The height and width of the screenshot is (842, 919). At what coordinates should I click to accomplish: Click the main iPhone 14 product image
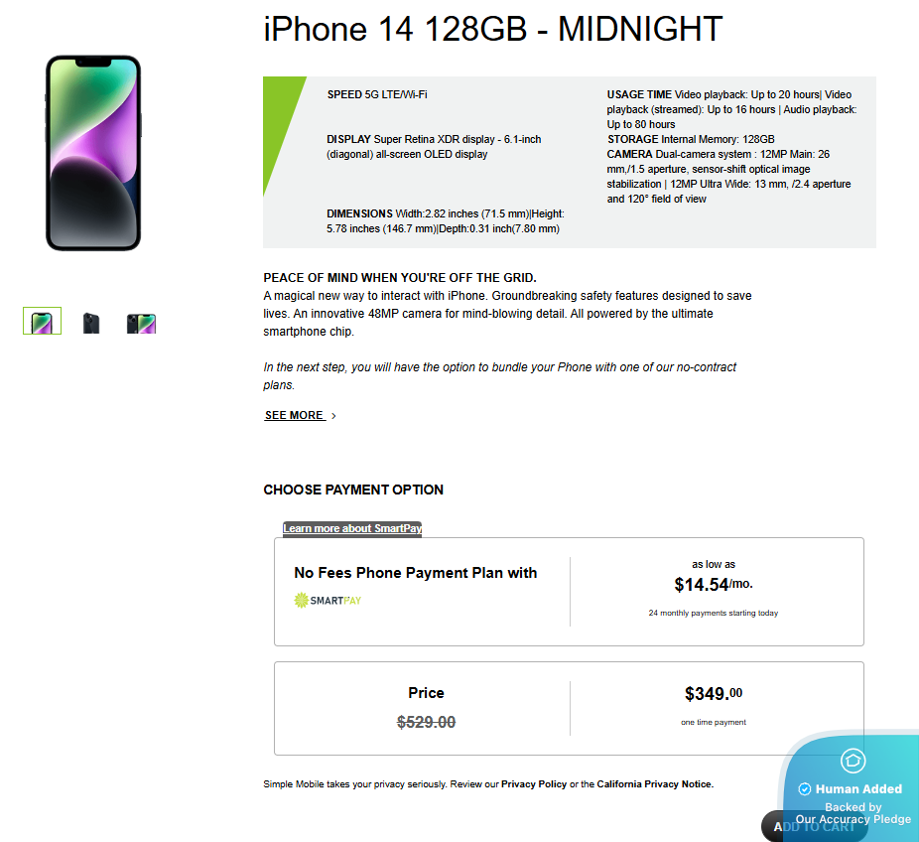[x=93, y=153]
